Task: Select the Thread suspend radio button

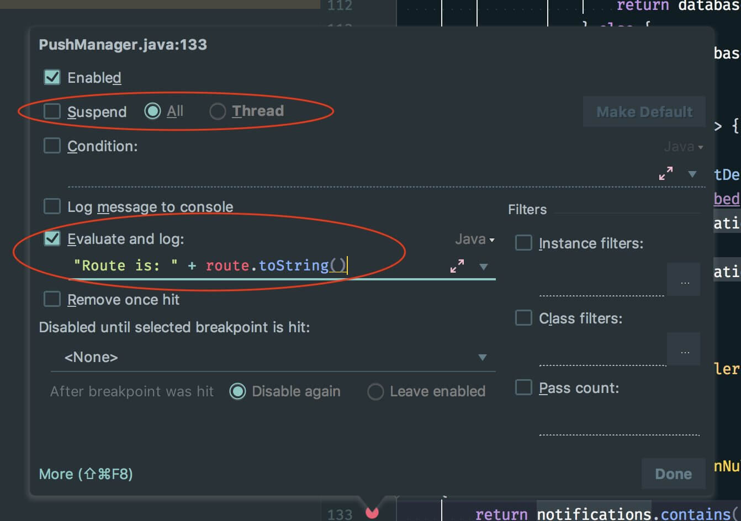Action: coord(218,111)
